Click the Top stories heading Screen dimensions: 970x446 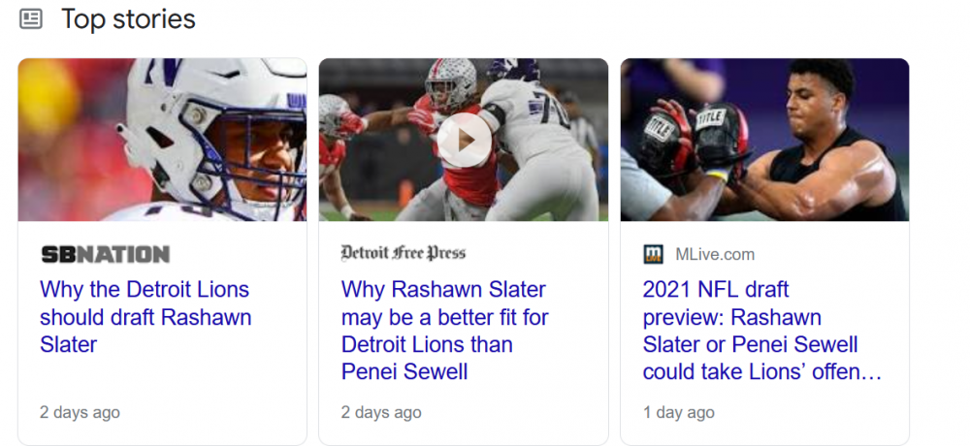point(128,18)
